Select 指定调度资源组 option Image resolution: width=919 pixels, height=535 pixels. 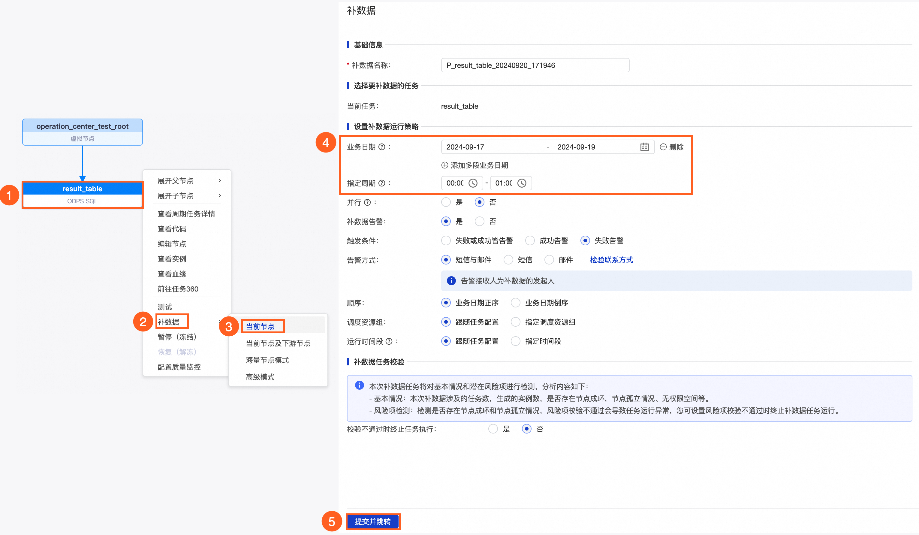[515, 322]
